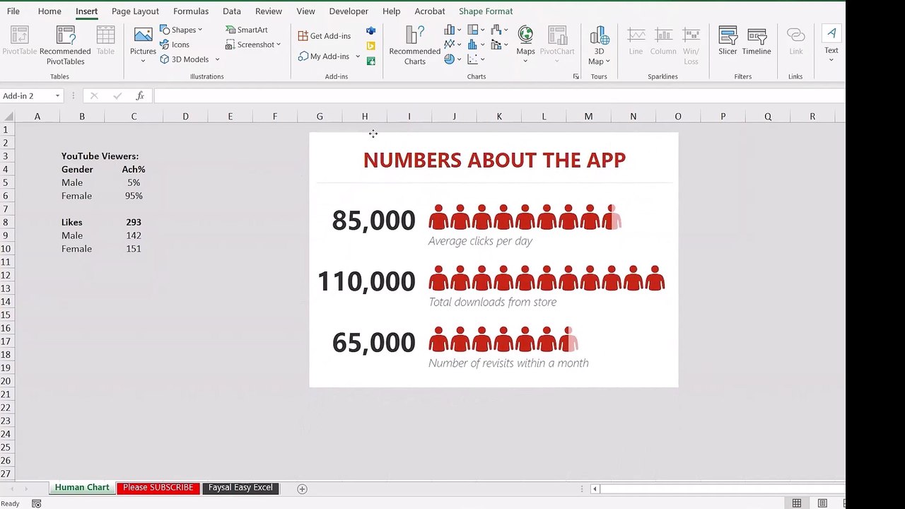Select column header H
The image size is (905, 509).
[x=364, y=117]
